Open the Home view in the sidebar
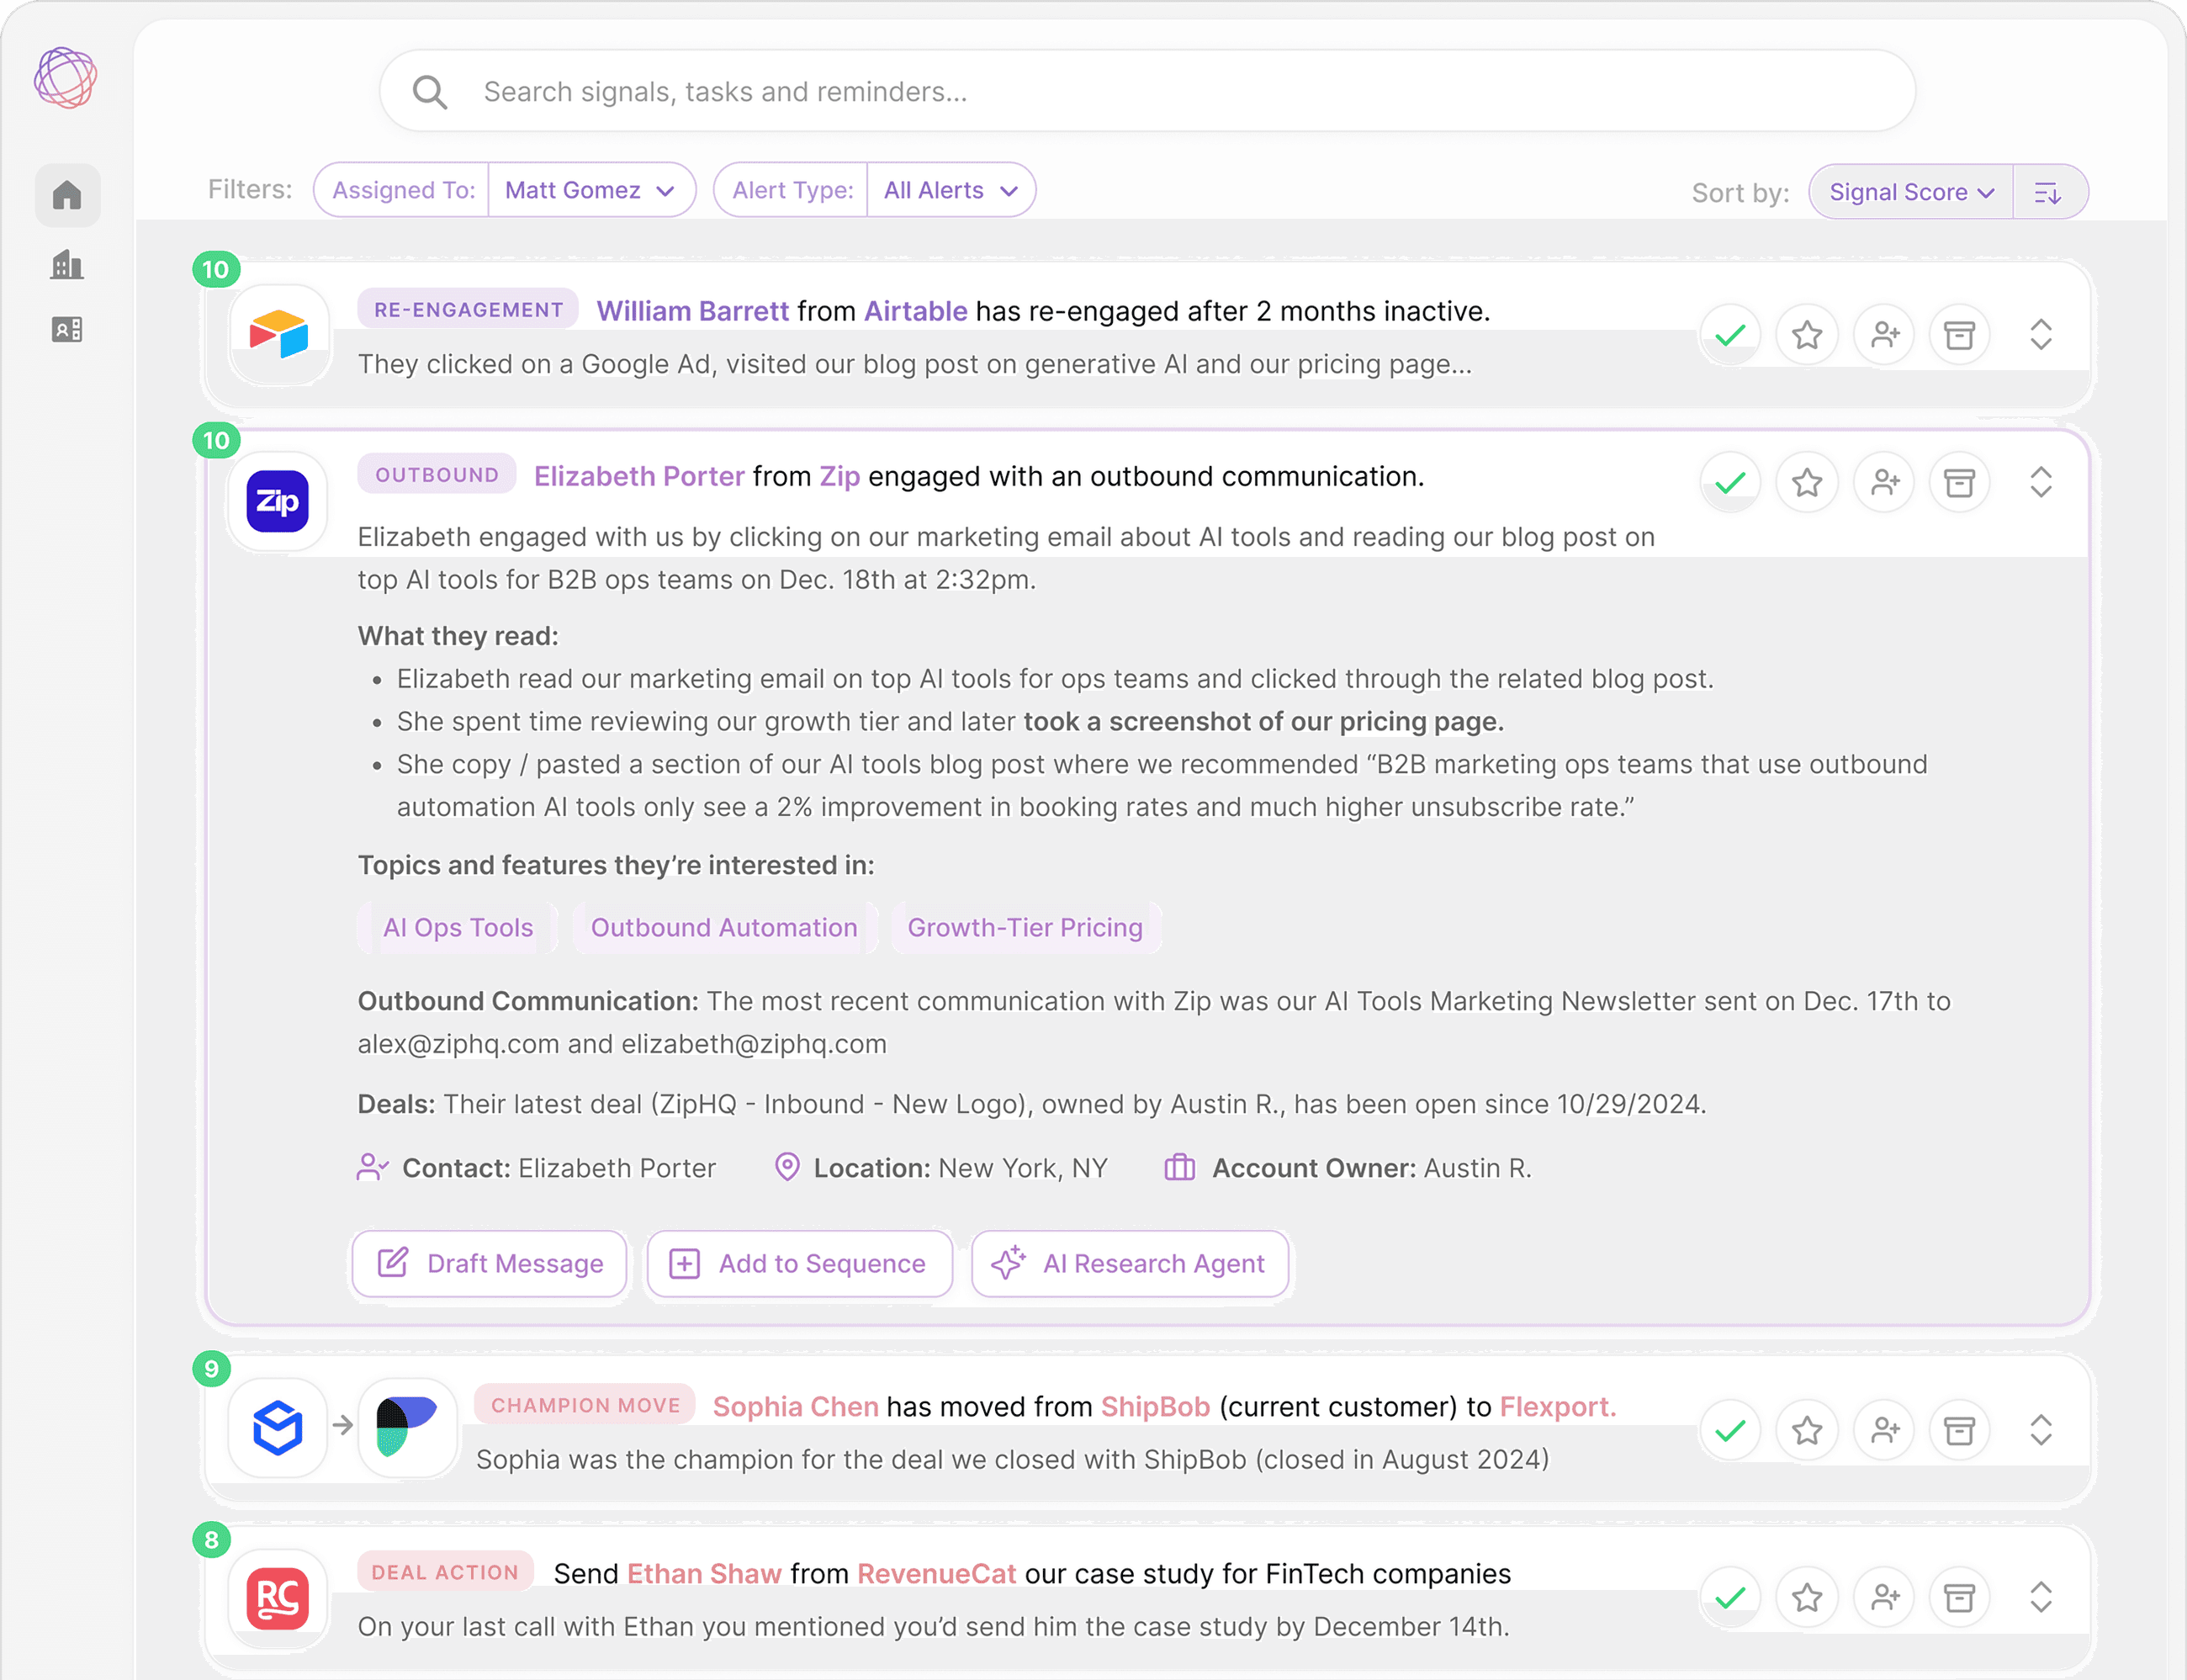 pos(67,195)
